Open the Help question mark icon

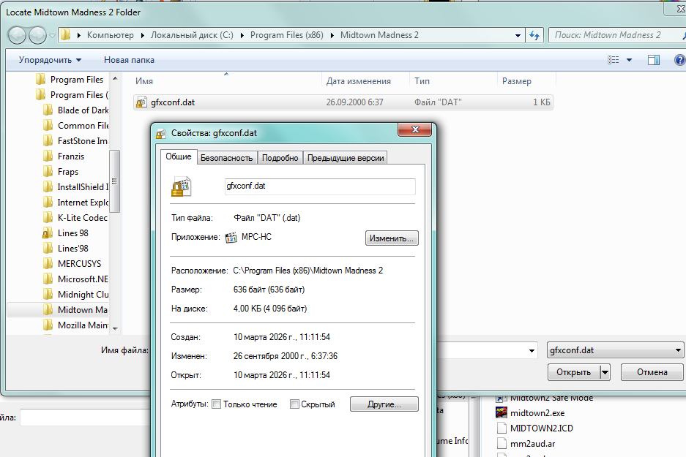click(x=679, y=60)
